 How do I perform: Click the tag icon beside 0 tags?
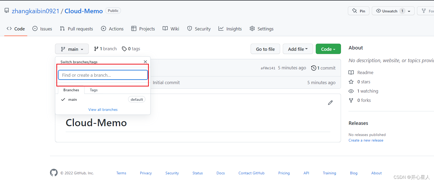click(x=124, y=49)
